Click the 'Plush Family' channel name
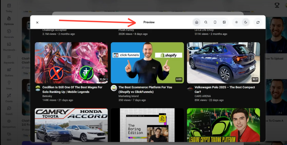The image size is (287, 145). click(126, 30)
